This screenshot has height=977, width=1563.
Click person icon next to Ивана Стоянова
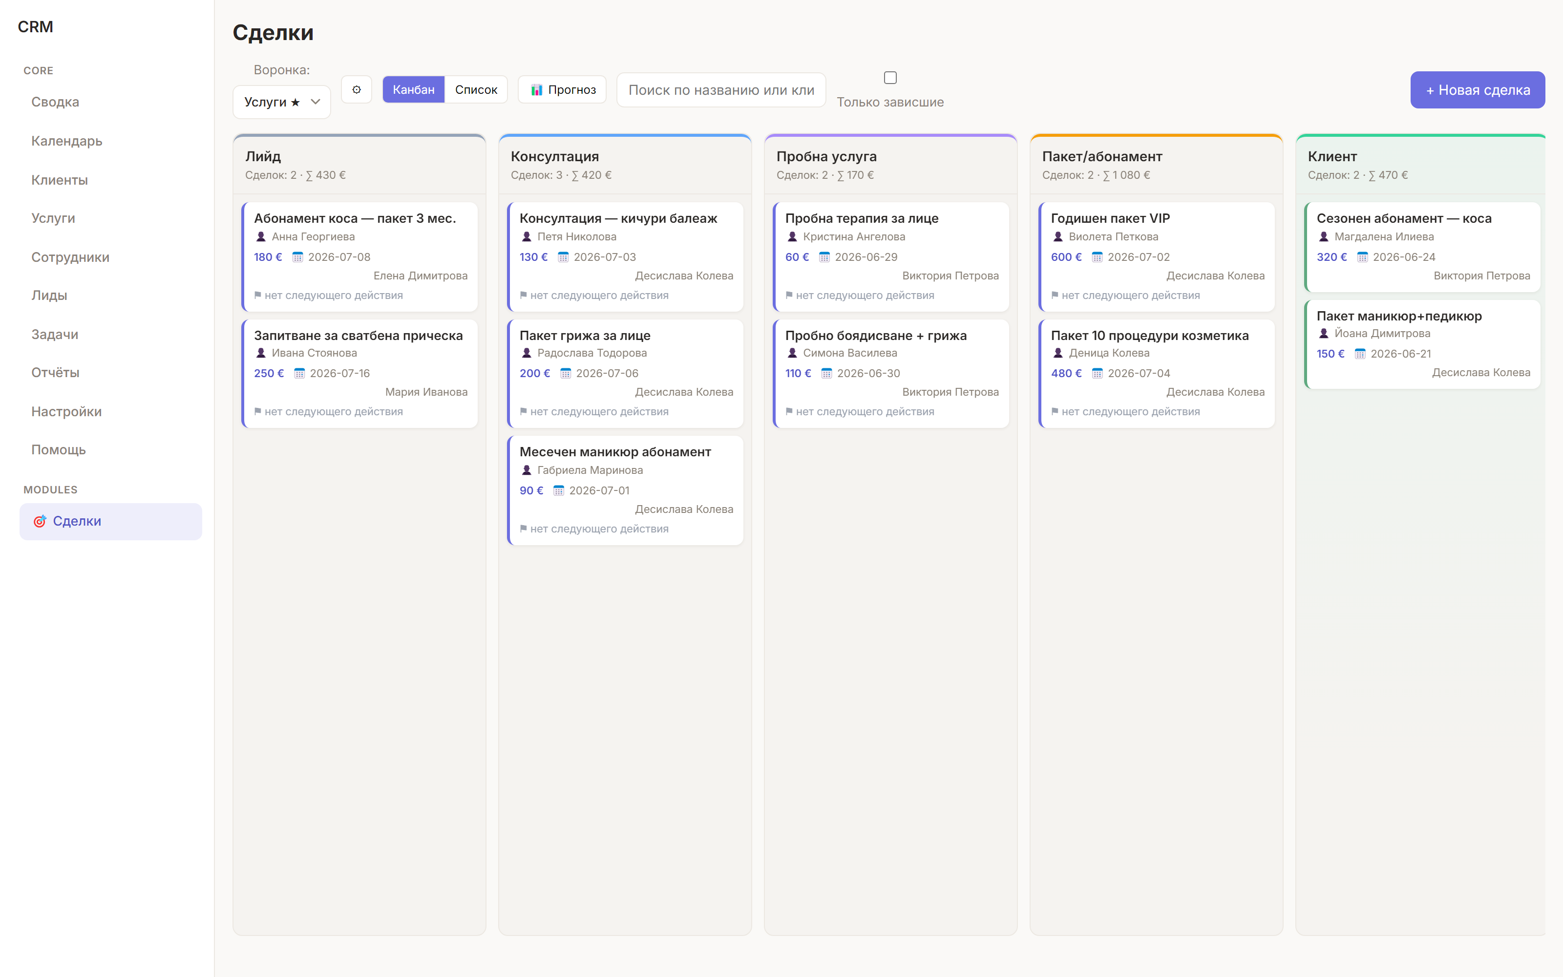[261, 354]
